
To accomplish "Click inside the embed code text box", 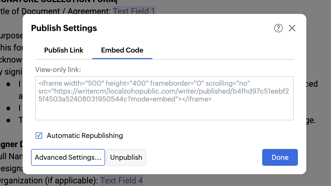I will click(x=164, y=110).
